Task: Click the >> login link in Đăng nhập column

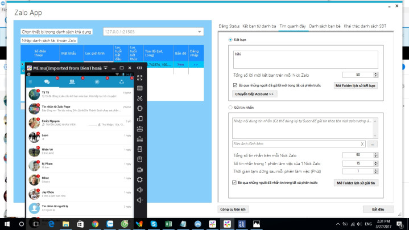Action: point(195,64)
